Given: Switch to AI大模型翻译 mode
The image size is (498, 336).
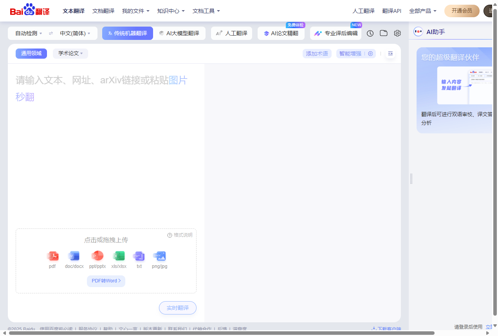Looking at the screenshot, I should (x=179, y=33).
